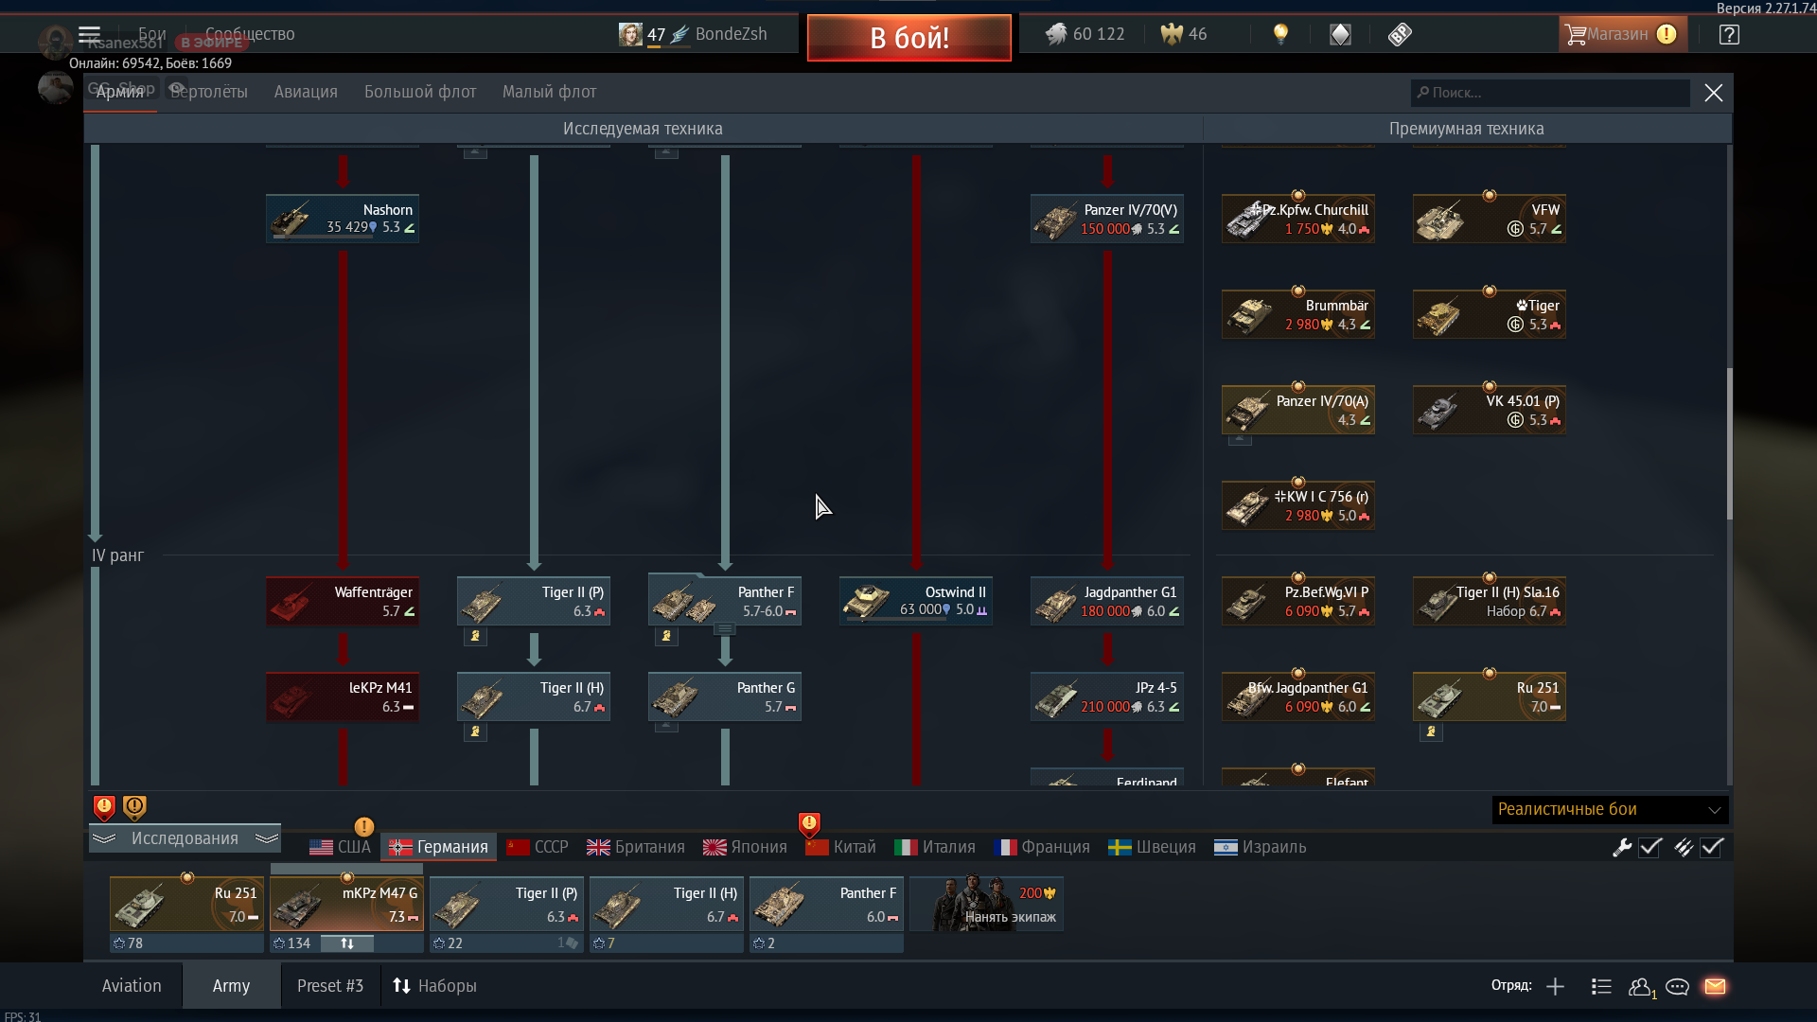The height and width of the screenshot is (1022, 1817).
Task: Select the Китай nation tab
Action: 840,847
